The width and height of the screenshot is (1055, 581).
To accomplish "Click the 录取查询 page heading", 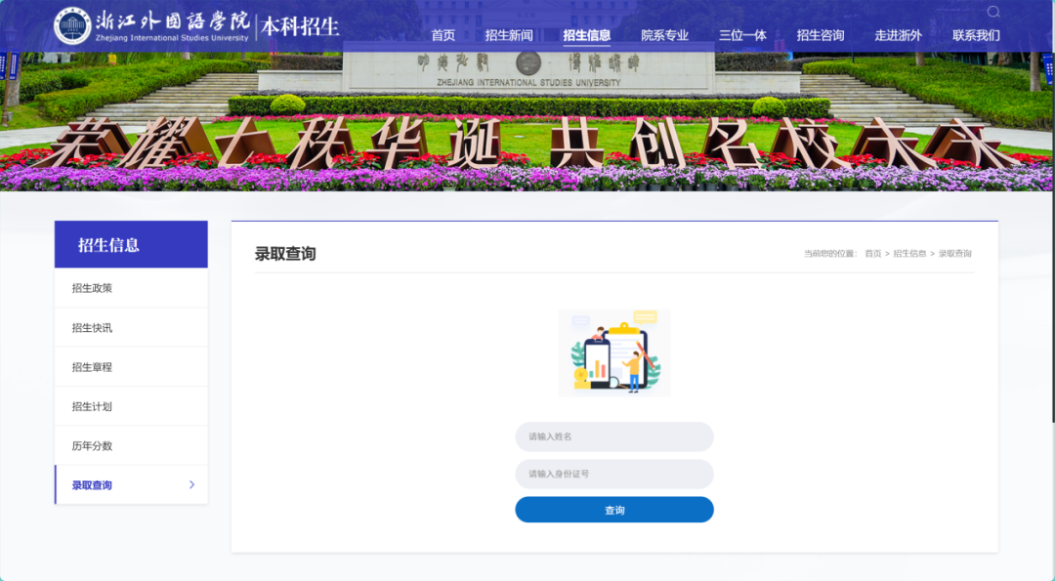I will [285, 254].
